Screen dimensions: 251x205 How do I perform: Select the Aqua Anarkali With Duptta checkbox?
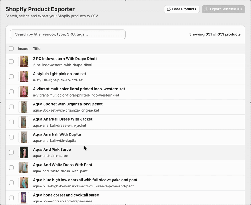pyautogui.click(x=11, y=137)
